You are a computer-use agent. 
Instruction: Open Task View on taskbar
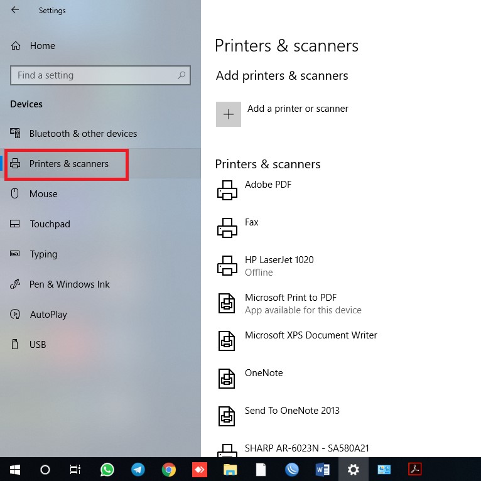(x=75, y=469)
